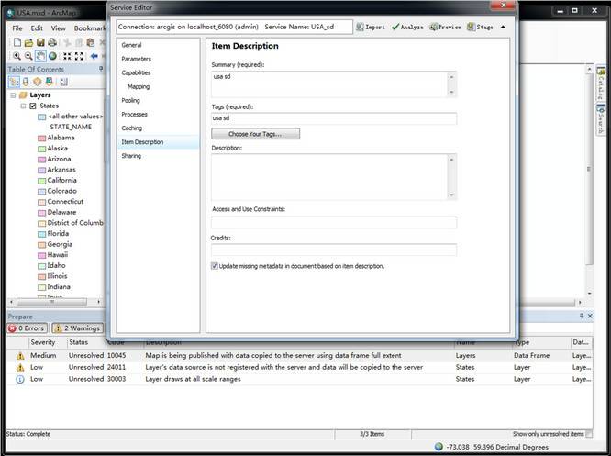Select the Zoom Out tool
Viewport: 611px width, 456px height.
click(28, 56)
